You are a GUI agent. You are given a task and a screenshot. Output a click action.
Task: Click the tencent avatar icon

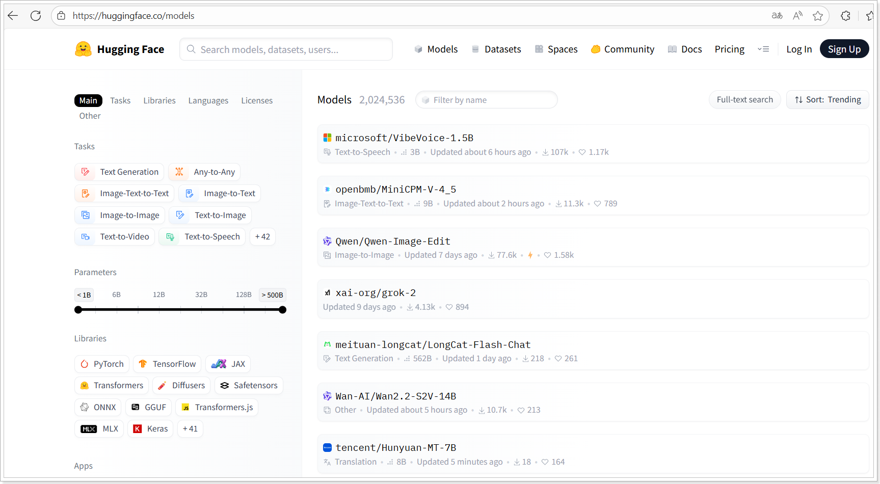pyautogui.click(x=328, y=447)
